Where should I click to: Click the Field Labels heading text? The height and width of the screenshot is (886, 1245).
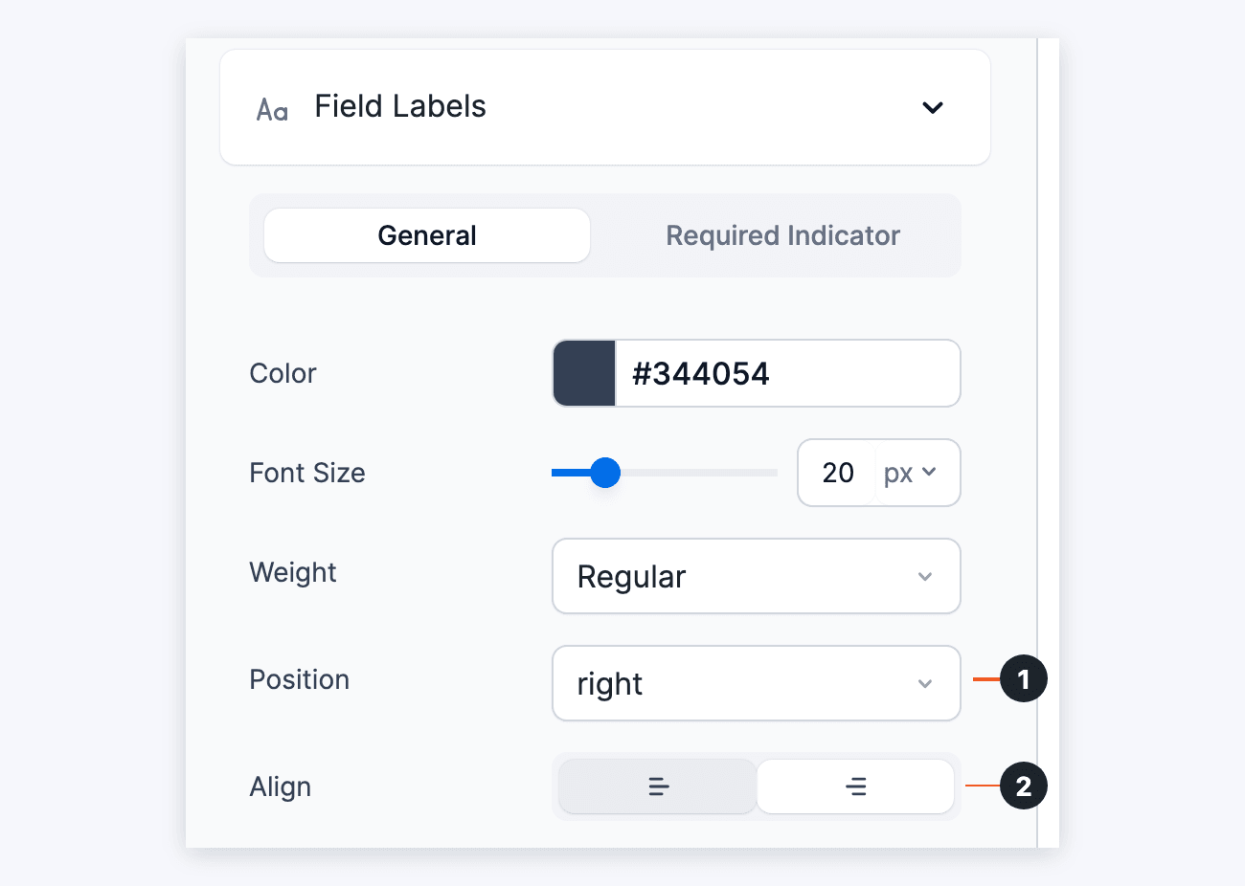[400, 106]
